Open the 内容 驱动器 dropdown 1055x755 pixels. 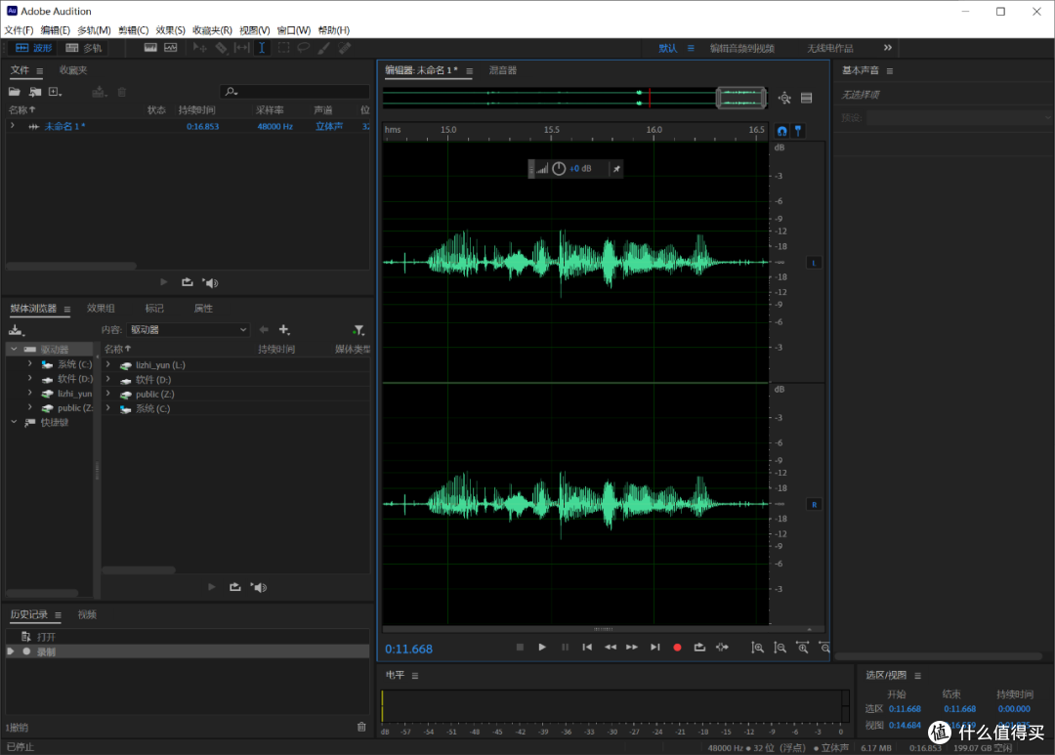click(189, 330)
